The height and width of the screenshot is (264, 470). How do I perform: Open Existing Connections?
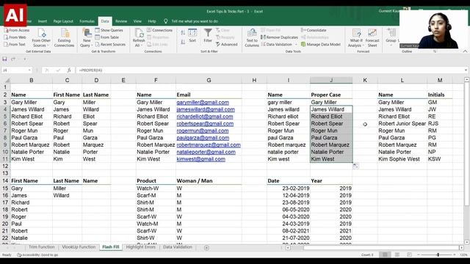(x=64, y=37)
